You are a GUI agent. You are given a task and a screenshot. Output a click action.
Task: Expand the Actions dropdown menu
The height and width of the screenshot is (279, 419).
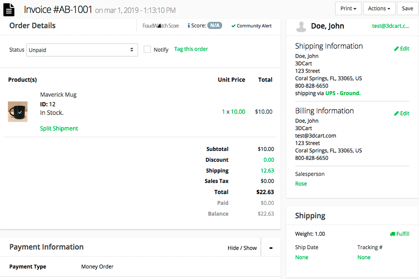tap(379, 9)
